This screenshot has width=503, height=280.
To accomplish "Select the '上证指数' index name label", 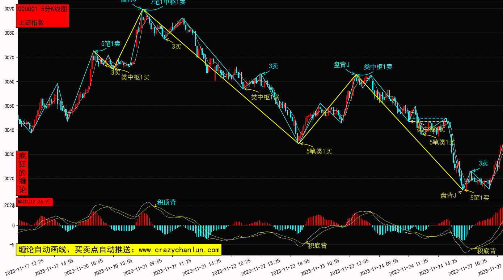I will click(x=31, y=22).
